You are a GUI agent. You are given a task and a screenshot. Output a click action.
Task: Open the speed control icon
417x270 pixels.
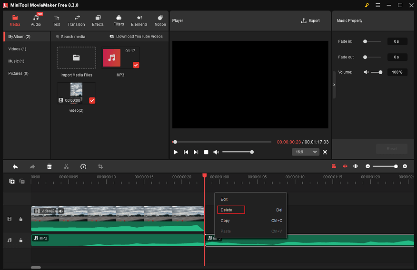(83, 167)
